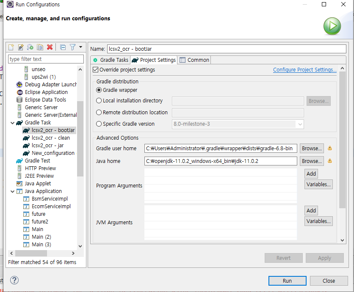Delete the selected launch configuration
Screen dimensions: 354x292
[50, 47]
